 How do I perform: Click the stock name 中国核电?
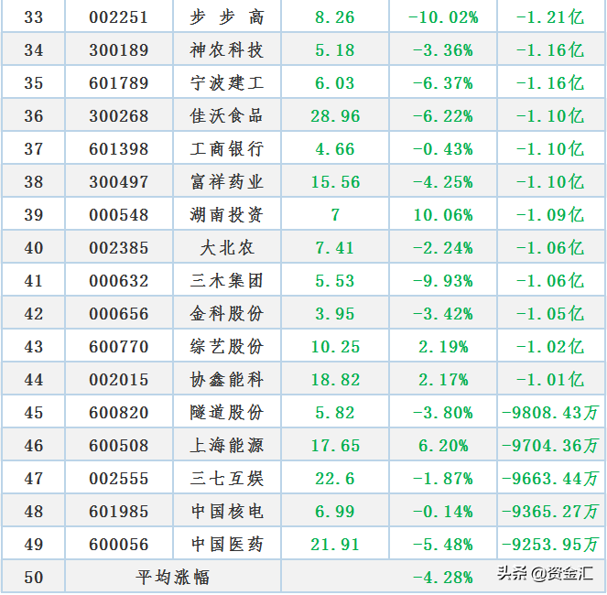[x=227, y=512]
